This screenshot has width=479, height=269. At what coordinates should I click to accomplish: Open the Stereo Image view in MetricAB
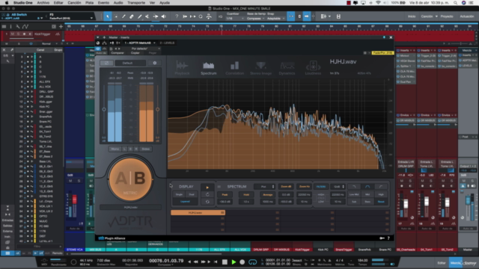pos(260,68)
